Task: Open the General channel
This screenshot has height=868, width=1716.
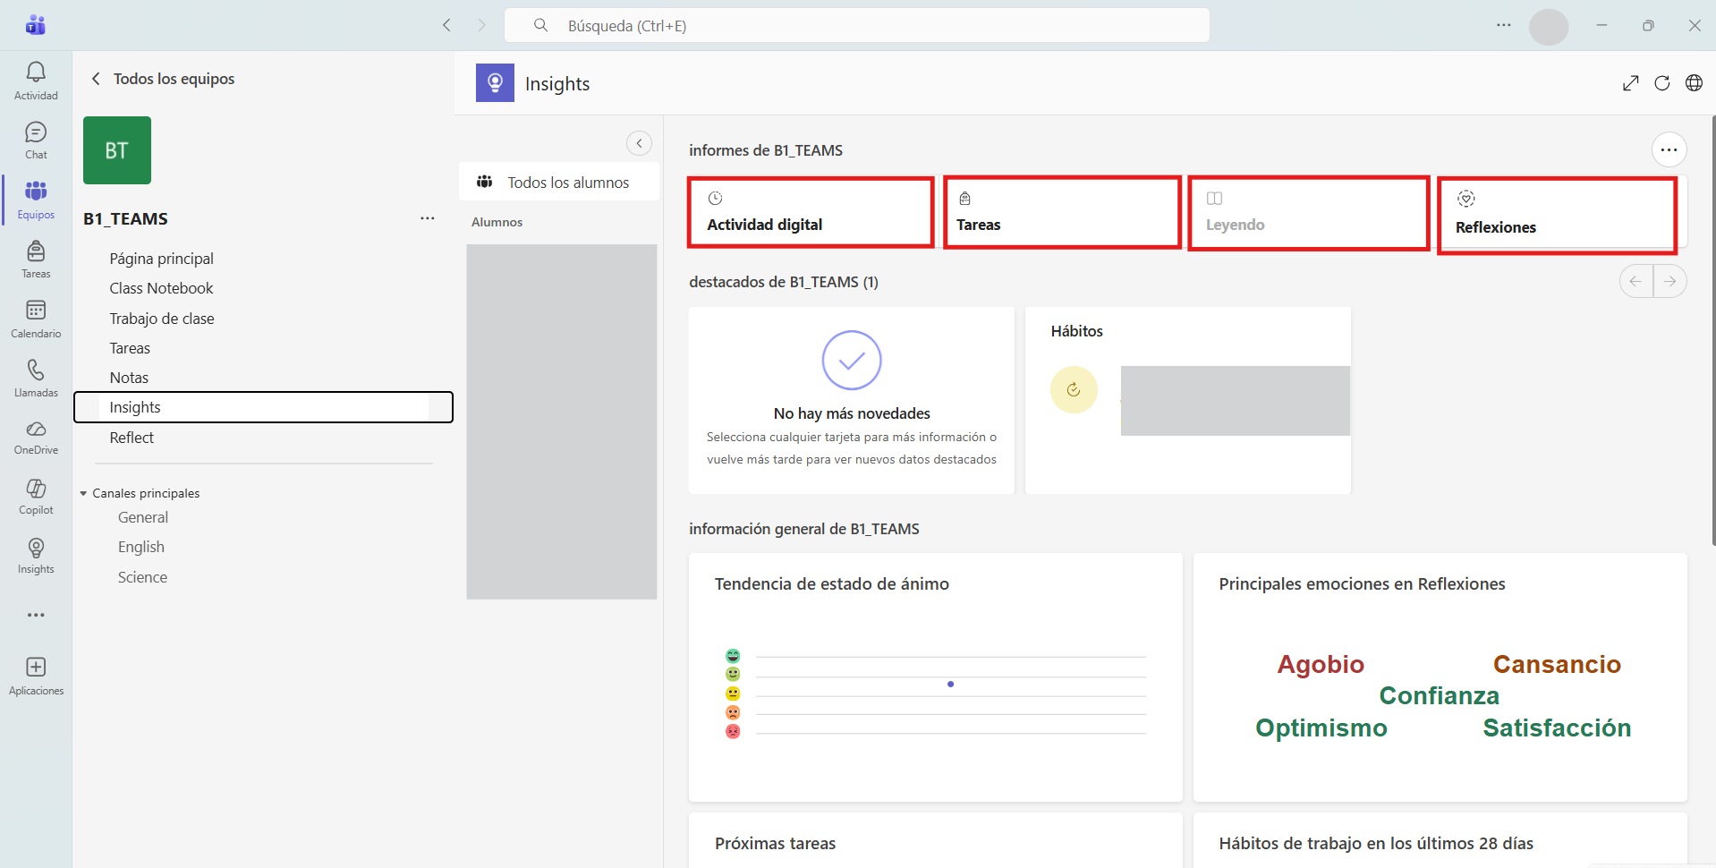Action: (x=143, y=517)
